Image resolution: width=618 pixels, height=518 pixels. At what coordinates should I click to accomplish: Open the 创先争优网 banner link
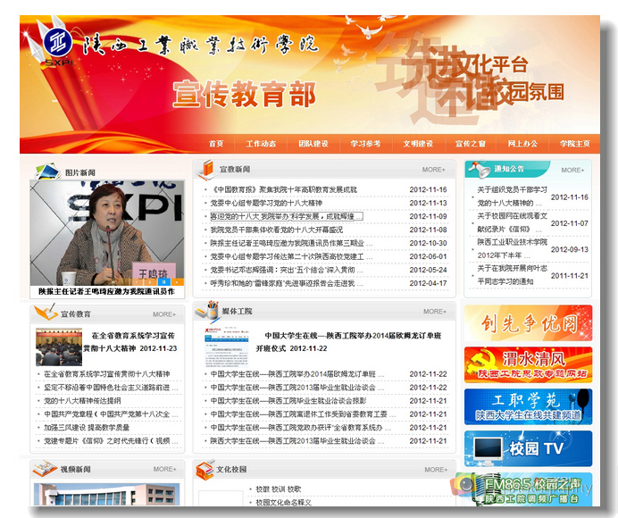tap(527, 322)
